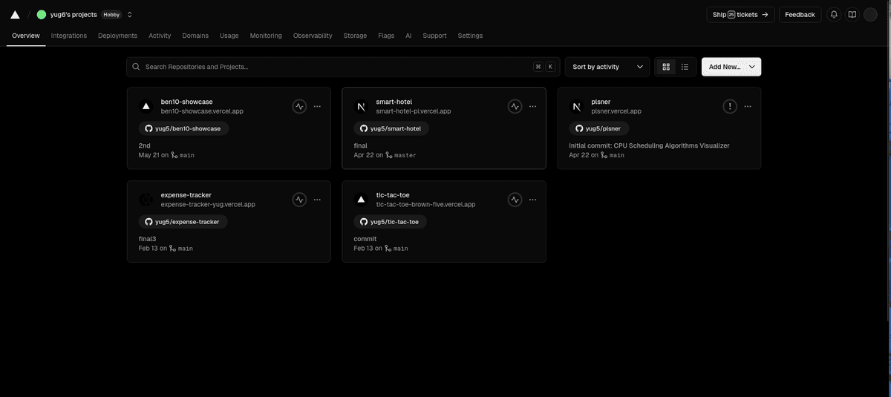The width and height of the screenshot is (891, 397).
Task: Expand the yug6's projects team switcher
Action: pyautogui.click(x=130, y=14)
